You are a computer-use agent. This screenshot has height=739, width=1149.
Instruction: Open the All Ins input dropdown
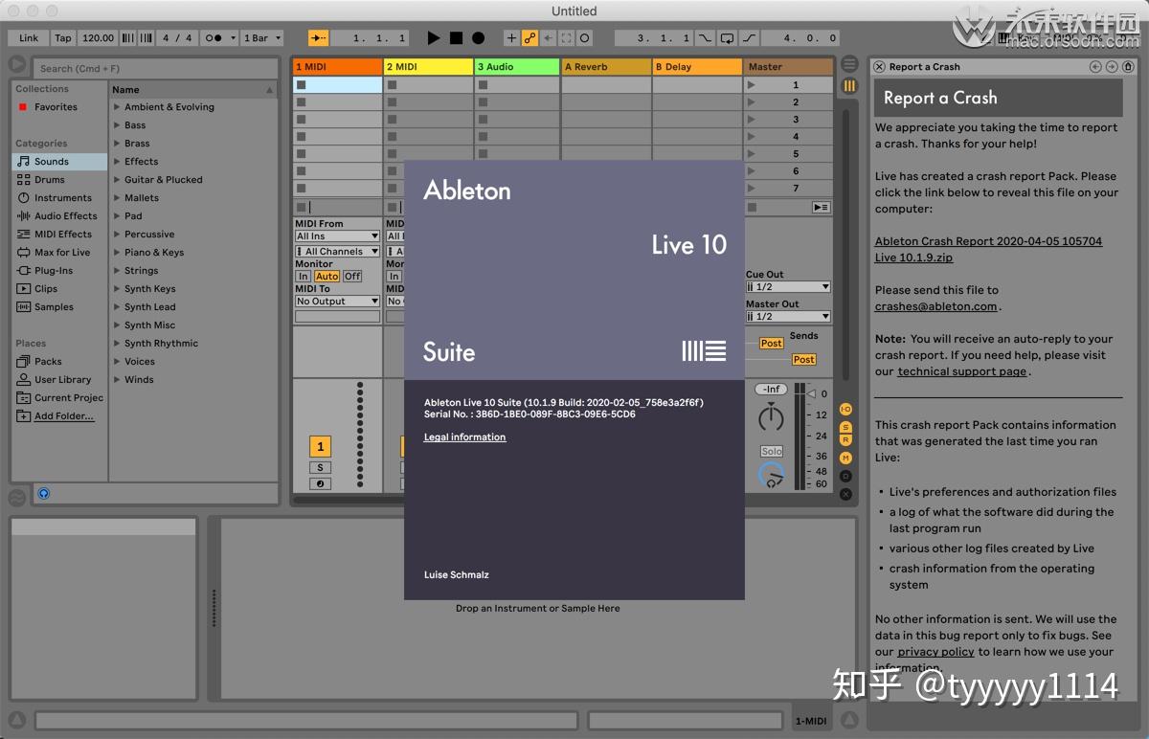[x=337, y=235]
